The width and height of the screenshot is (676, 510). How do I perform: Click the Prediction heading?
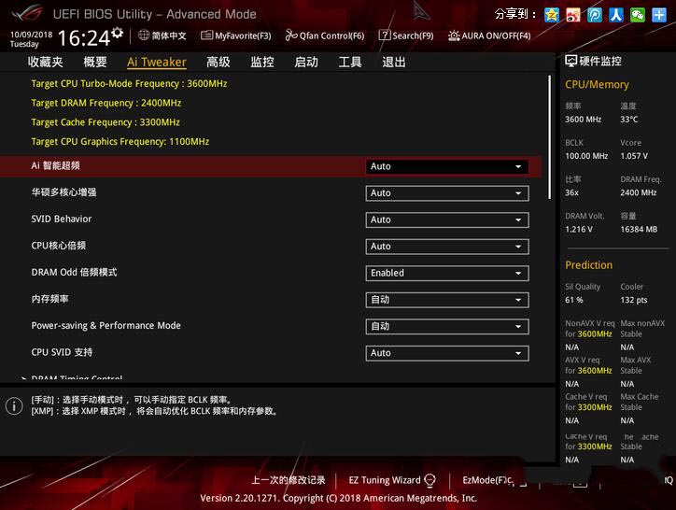coord(588,265)
